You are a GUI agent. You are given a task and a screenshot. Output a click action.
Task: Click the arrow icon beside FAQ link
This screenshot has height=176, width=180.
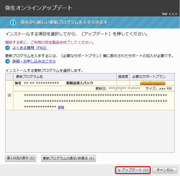point(7,48)
